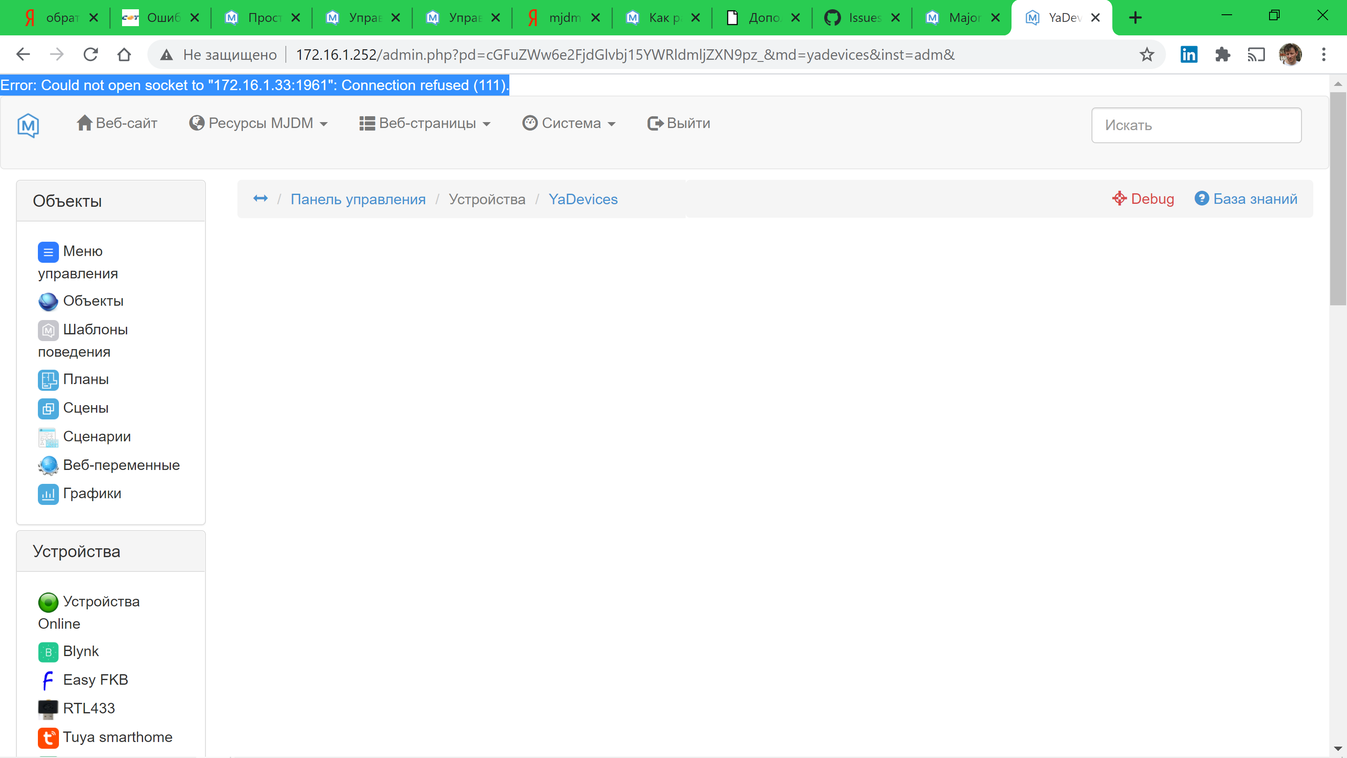1347x758 pixels.
Task: Open the Планы section in Объекты panel
Action: (x=86, y=379)
